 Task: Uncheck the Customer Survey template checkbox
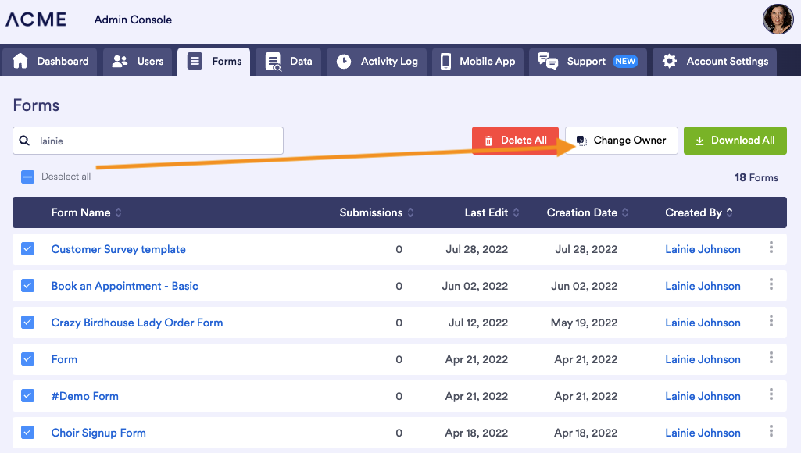click(27, 249)
